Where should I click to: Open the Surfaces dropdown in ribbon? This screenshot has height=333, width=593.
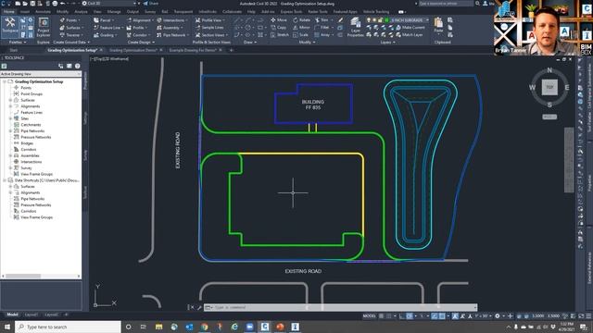coord(71,28)
